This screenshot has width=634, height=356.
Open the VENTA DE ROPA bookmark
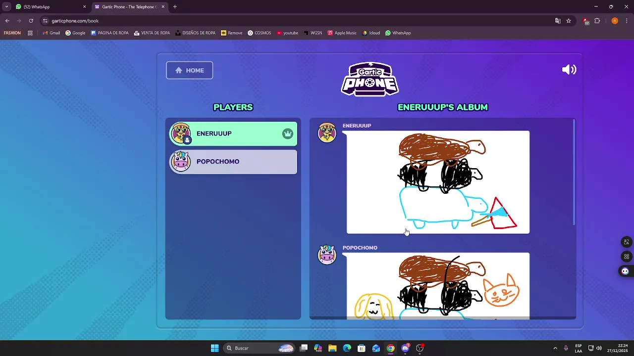[152, 33]
